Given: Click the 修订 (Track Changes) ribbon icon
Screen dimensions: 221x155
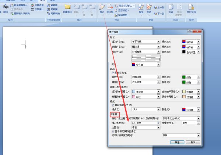Looking at the screenshot, I should (x=102, y=9).
